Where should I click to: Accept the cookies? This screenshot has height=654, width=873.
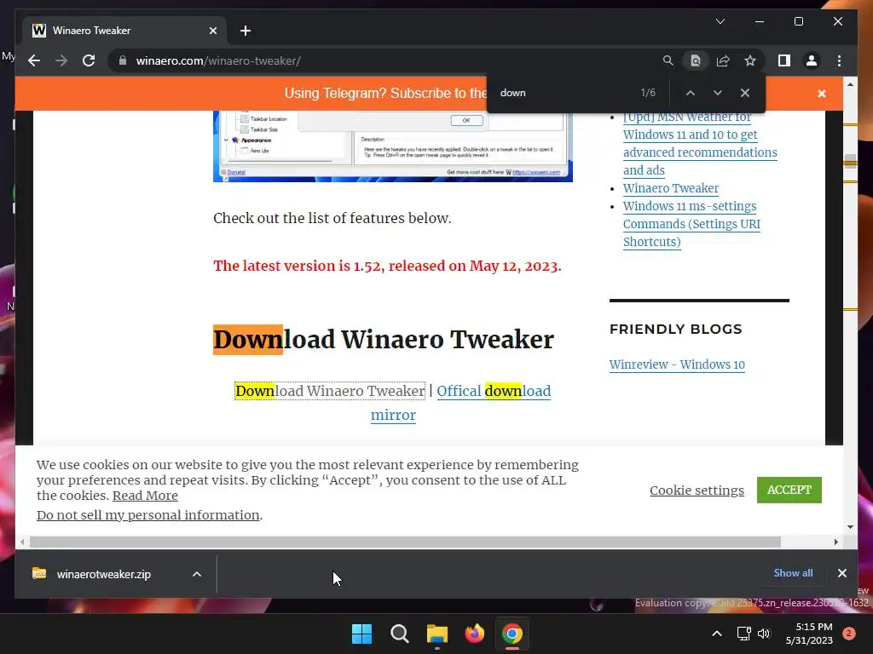click(x=789, y=490)
